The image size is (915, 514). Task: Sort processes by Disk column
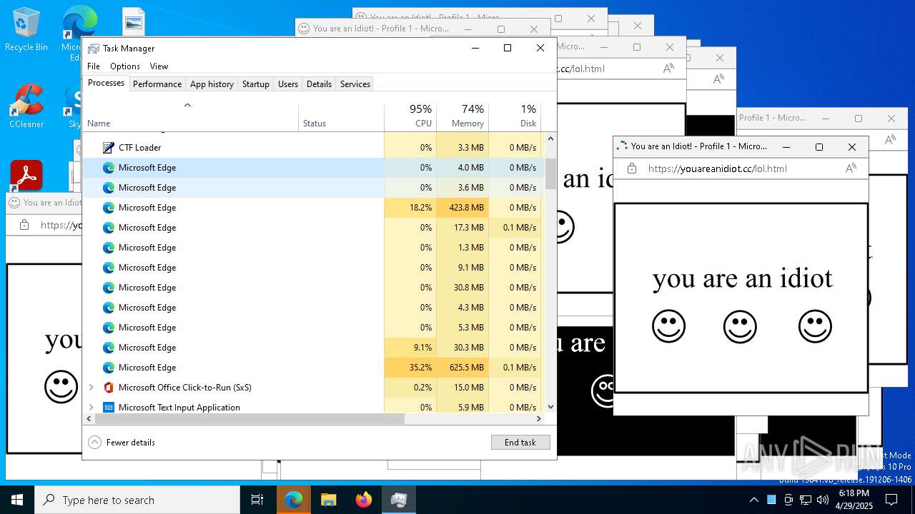(x=515, y=116)
